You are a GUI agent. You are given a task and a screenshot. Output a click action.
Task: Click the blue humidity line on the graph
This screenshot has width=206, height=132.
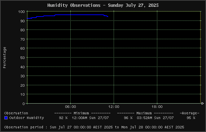(x=79, y=15)
